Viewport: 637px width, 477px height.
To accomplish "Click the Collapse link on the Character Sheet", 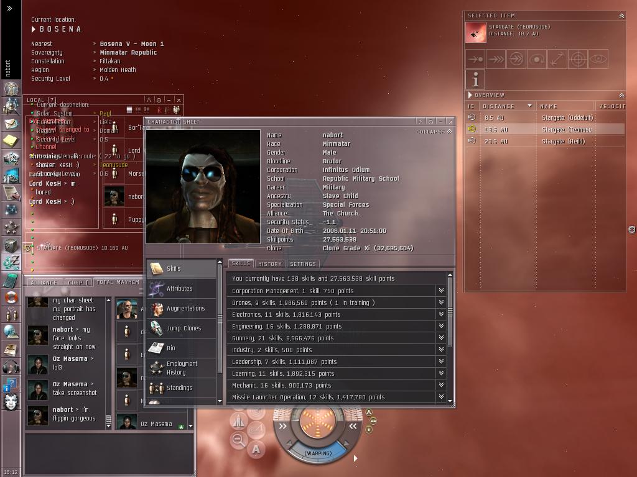I will (x=434, y=132).
